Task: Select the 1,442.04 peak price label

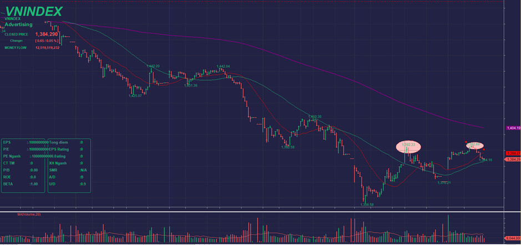Action: click(223, 66)
